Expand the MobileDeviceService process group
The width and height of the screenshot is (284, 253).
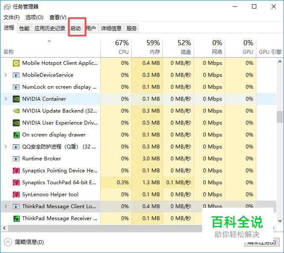(6, 75)
